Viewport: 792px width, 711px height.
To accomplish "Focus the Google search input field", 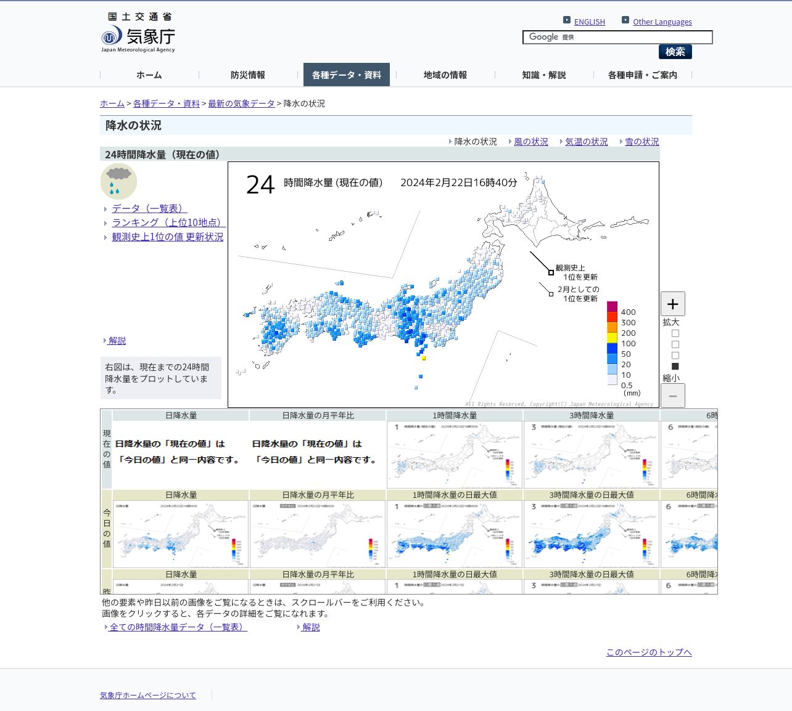I will [617, 37].
